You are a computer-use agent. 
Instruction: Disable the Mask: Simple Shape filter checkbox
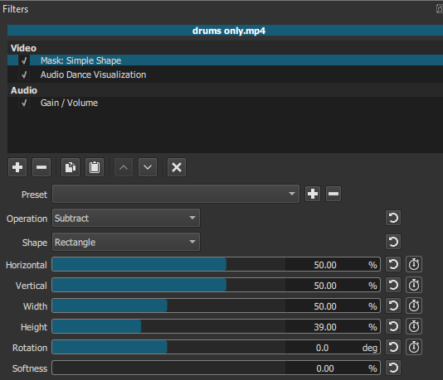pos(24,60)
